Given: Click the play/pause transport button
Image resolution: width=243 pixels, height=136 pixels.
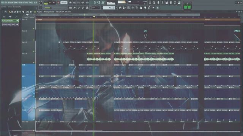Looking at the screenshot, I should pos(50,3).
